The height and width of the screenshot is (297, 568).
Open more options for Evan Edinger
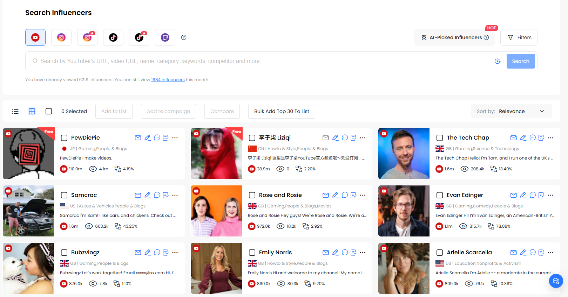(550, 195)
